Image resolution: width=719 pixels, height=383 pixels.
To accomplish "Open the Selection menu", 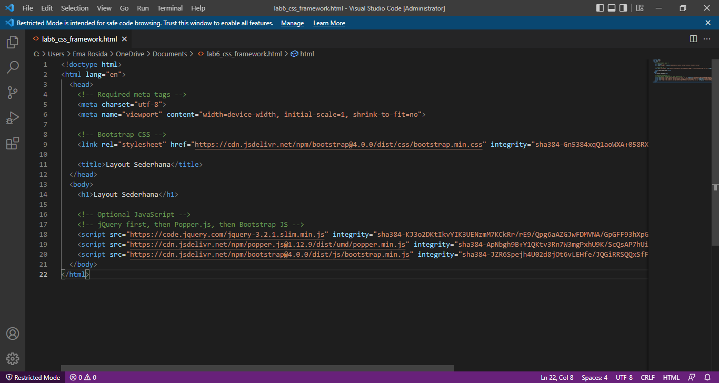I will (75, 8).
